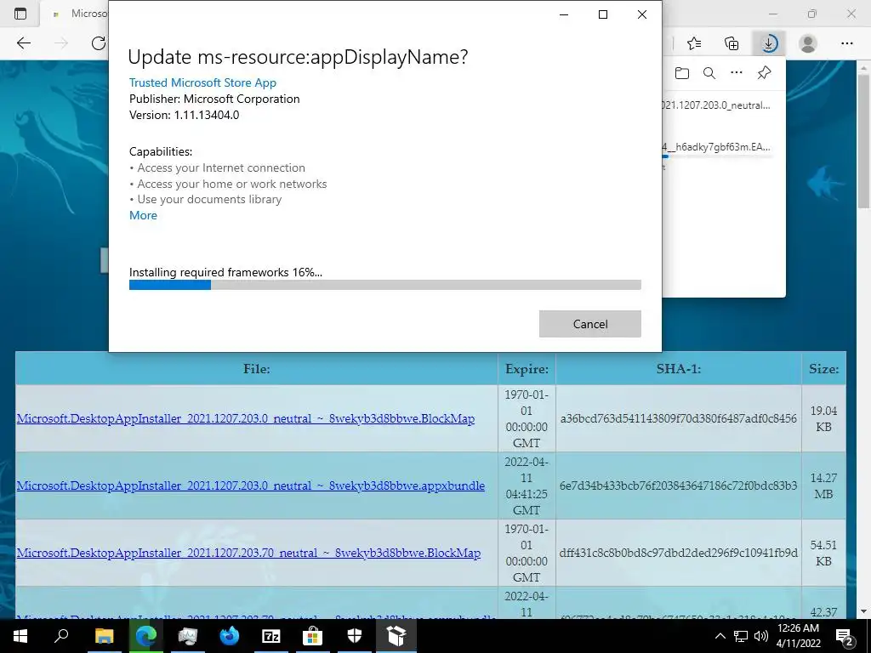Open downloads folder icon in Downloads panel

tap(682, 73)
